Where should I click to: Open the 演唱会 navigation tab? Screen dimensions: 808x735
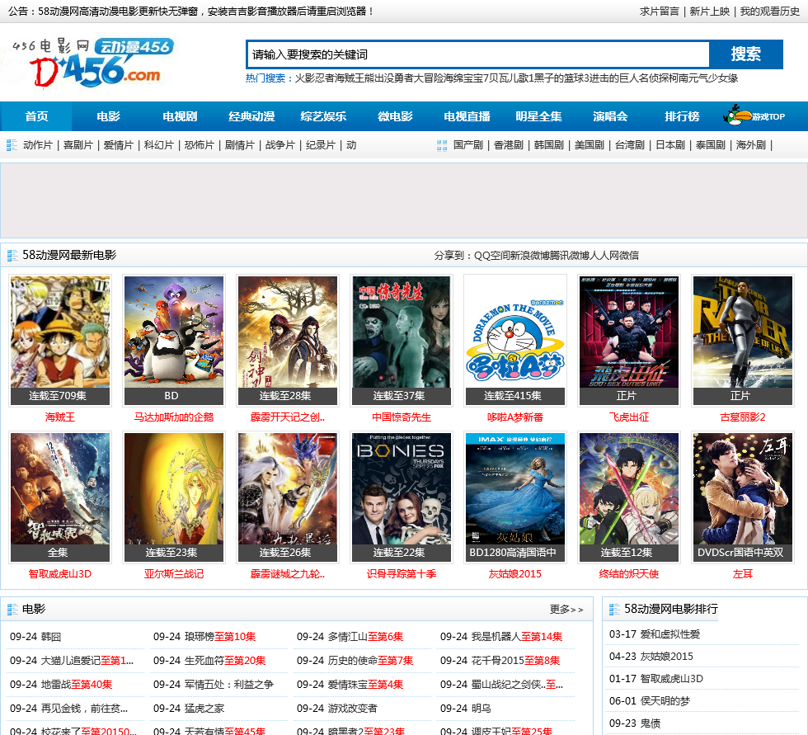coord(610,116)
